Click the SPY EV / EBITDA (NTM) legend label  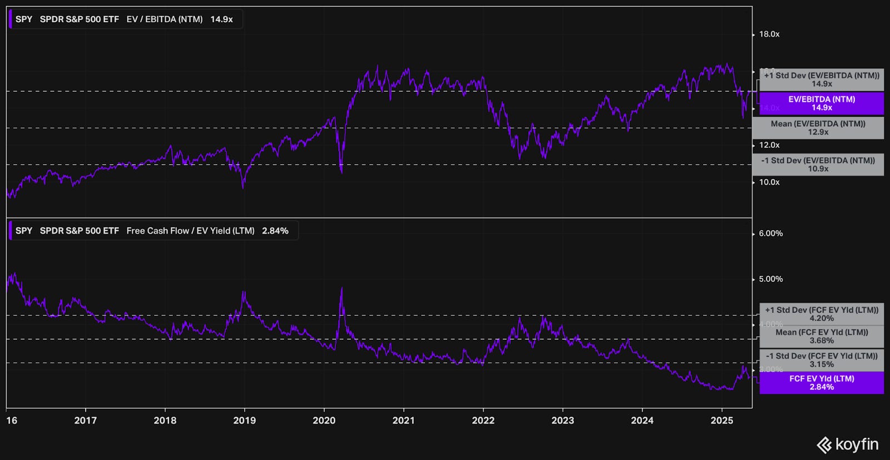pos(125,19)
